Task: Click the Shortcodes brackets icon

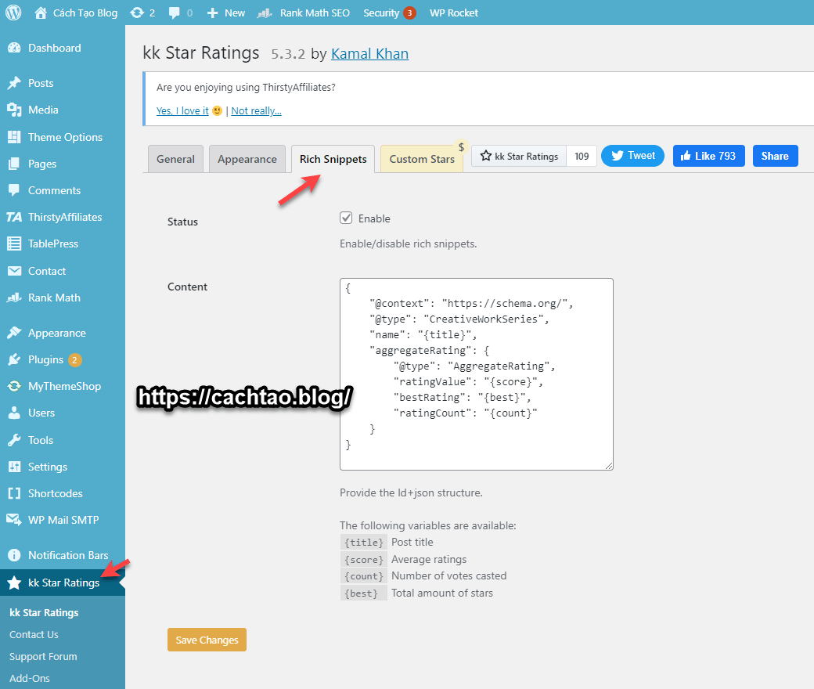Action: pos(14,493)
